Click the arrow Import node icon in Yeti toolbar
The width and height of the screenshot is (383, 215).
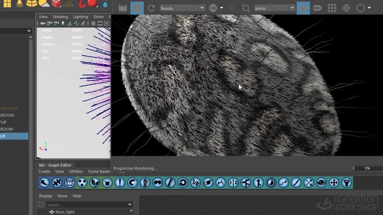pyautogui.click(x=44, y=183)
